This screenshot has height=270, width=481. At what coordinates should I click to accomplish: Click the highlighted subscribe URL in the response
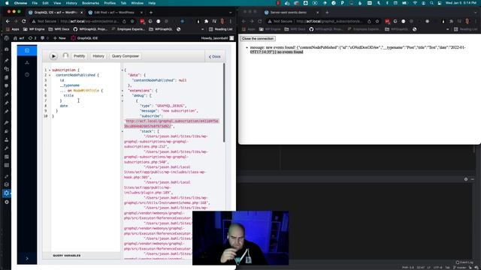pos(171,123)
